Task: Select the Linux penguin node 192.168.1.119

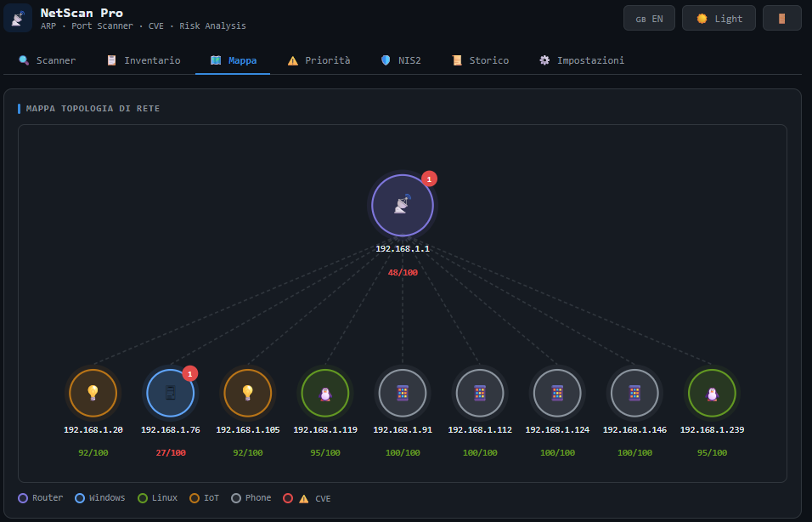Action: pyautogui.click(x=325, y=393)
